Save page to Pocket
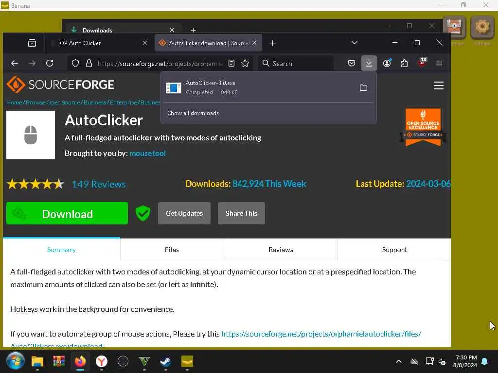The width and height of the screenshot is (498, 373). [x=352, y=63]
